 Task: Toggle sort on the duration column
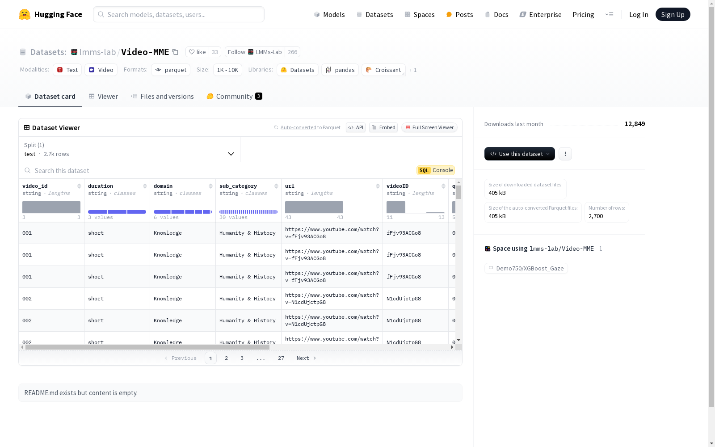tap(145, 186)
